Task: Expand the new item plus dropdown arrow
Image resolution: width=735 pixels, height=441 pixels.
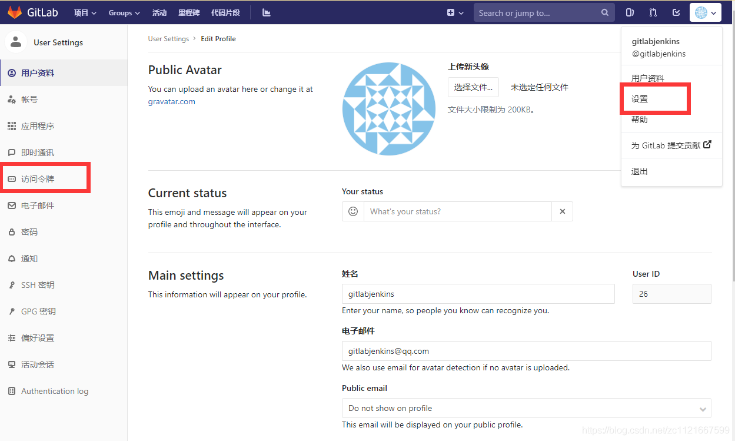Action: click(461, 13)
